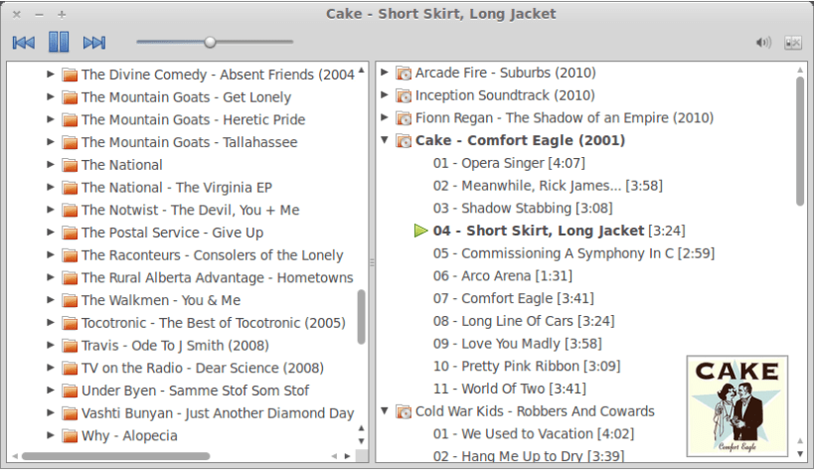Click the playlist scroll-down arrow at bottom
814x471 pixels.
tap(800, 453)
